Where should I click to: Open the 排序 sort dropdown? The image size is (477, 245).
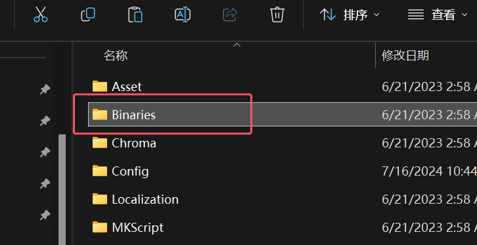pyautogui.click(x=350, y=14)
